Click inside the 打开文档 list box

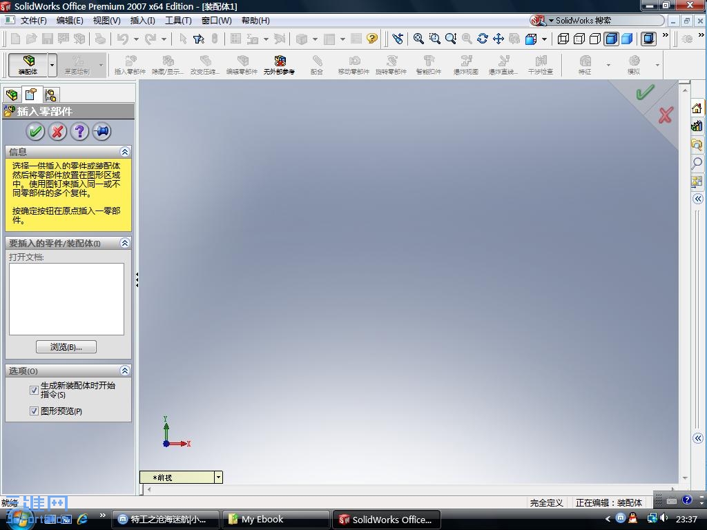66,300
